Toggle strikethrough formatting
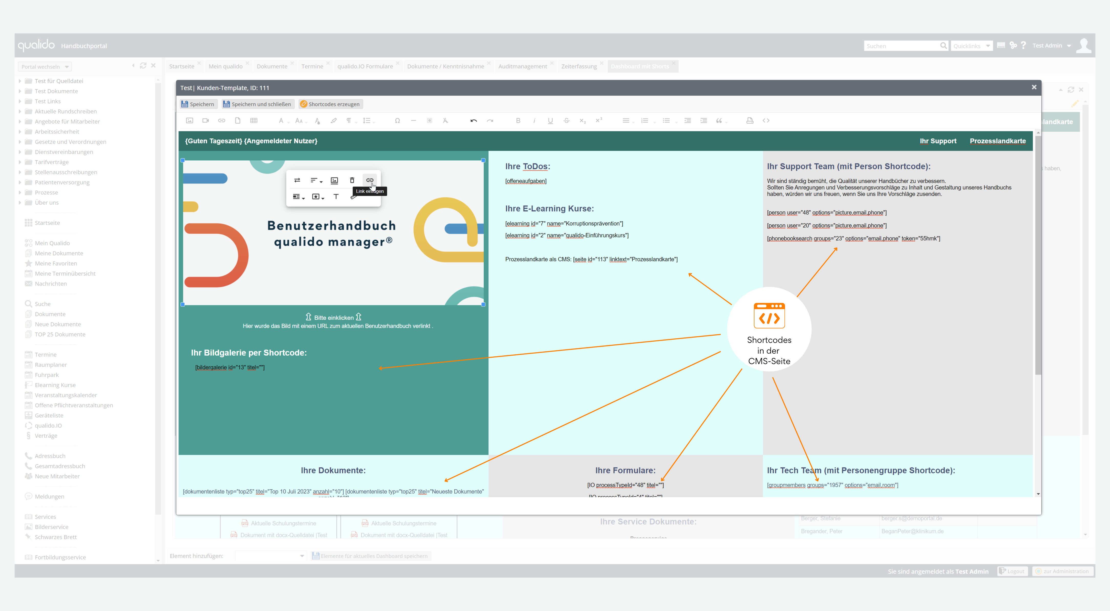1110x611 pixels. (x=566, y=121)
